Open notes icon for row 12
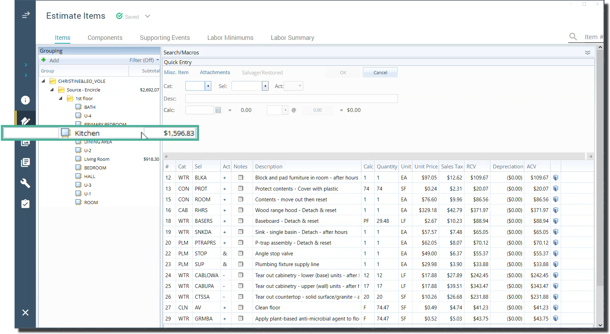This screenshot has height=334, width=610. coord(241,177)
